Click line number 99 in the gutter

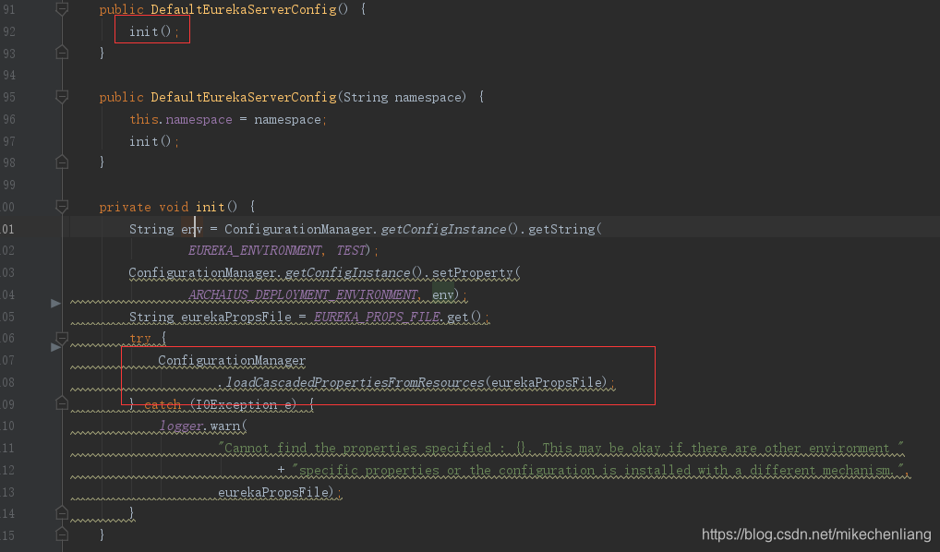[8, 185]
